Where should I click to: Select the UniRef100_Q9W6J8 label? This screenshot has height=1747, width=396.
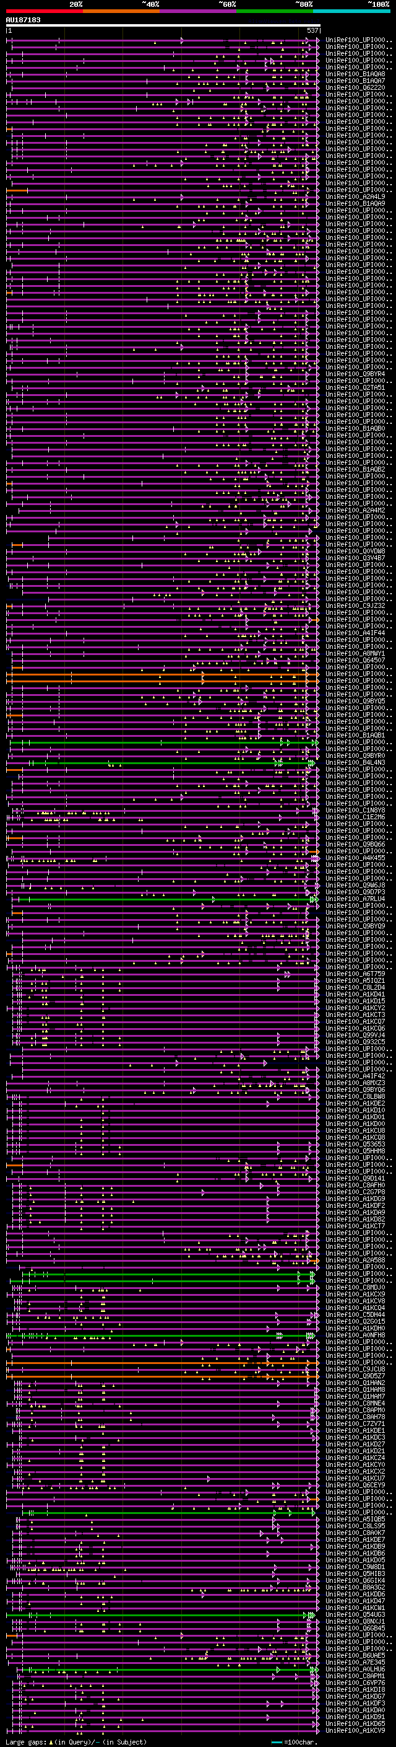(355, 886)
